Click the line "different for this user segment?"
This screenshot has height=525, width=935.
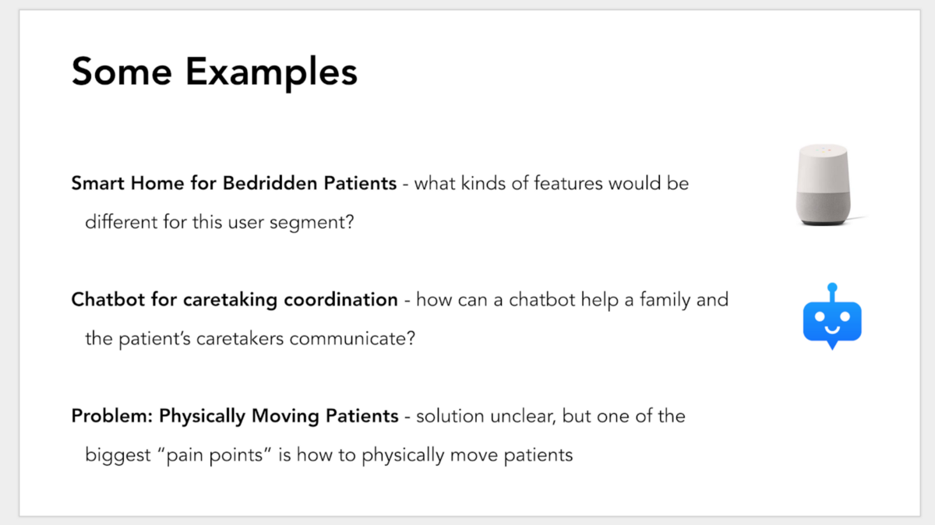pyautogui.click(x=220, y=222)
